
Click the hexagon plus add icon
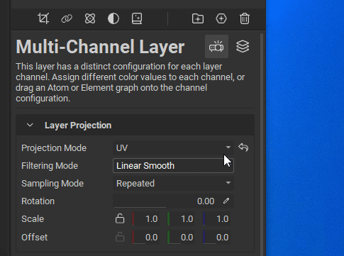(221, 18)
